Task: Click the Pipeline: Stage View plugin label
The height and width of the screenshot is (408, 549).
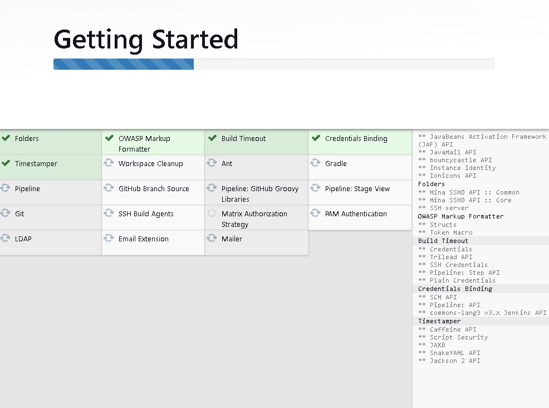Action: [x=357, y=189]
